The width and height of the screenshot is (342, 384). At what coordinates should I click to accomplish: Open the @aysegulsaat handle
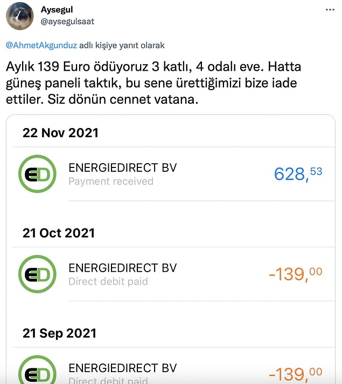67,22
